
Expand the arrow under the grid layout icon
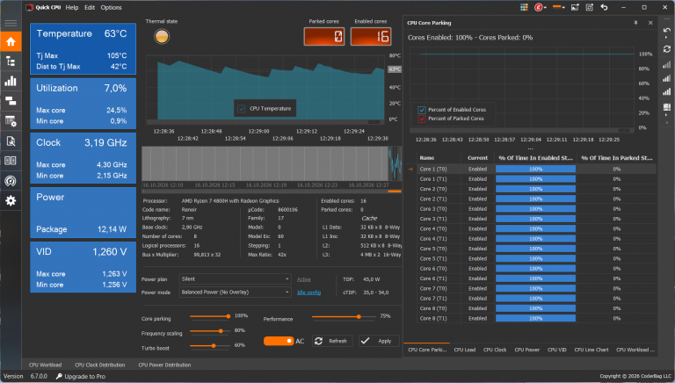pyautogui.click(x=667, y=114)
